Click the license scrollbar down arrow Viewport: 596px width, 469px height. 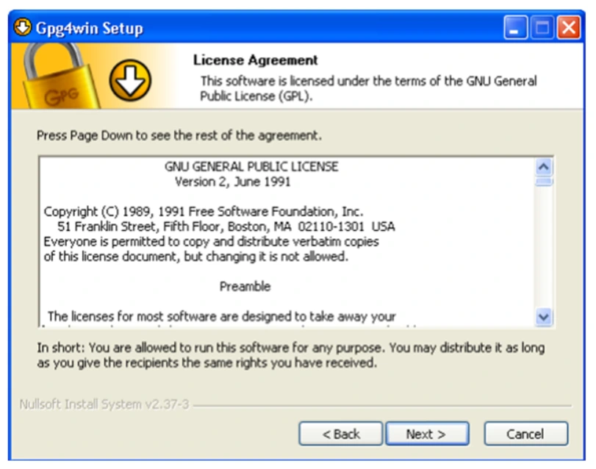click(544, 317)
